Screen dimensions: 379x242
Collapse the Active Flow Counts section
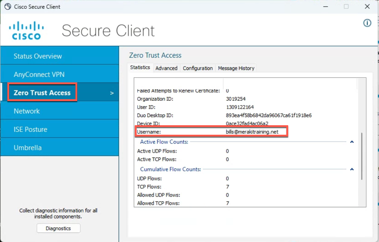352,142
